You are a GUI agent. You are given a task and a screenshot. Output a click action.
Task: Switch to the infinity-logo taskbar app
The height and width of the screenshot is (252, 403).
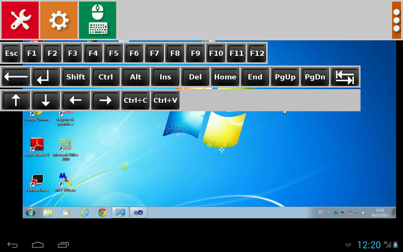pos(138,213)
